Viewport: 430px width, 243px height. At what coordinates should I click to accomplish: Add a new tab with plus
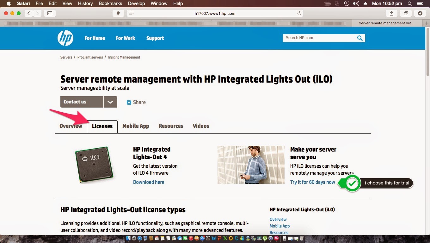click(x=427, y=23)
